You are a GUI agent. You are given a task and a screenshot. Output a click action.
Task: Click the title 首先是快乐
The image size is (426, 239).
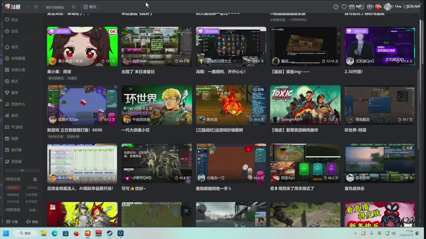355,189
